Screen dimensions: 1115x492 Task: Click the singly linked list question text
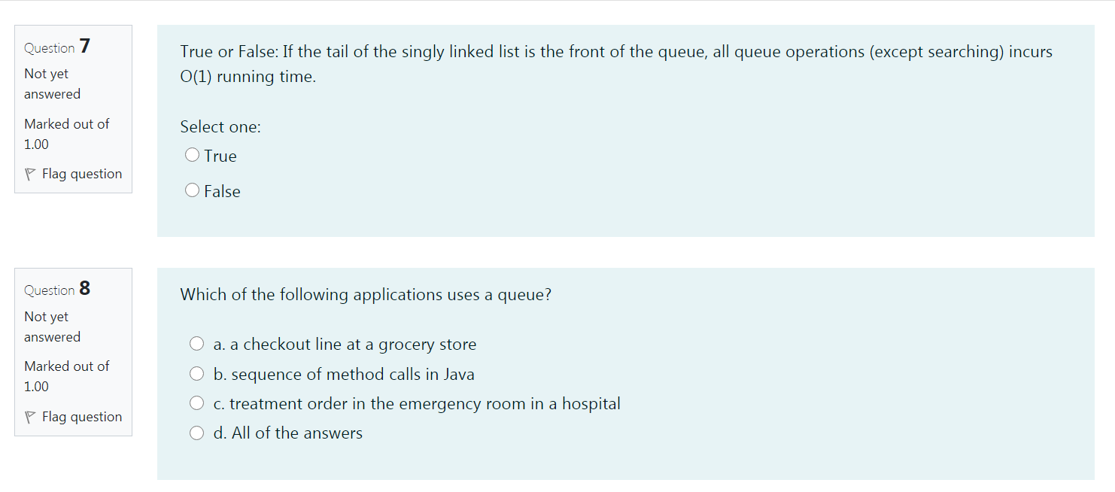[616, 64]
